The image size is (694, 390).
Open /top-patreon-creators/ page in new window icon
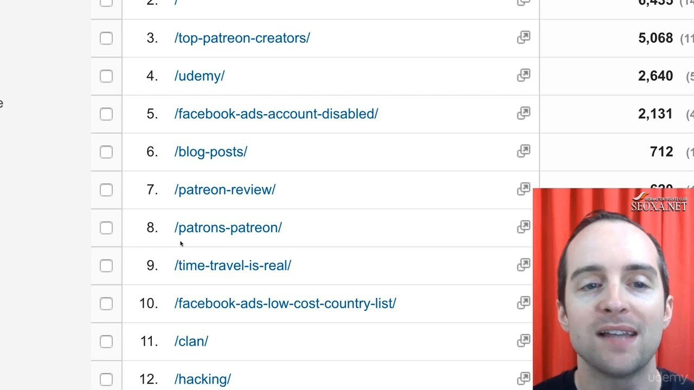(523, 37)
